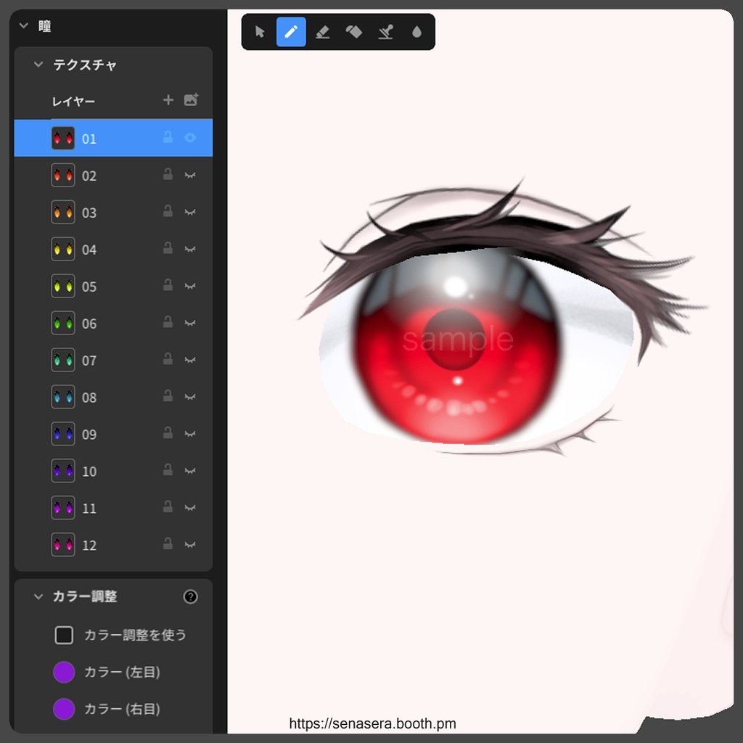The height and width of the screenshot is (743, 743).
Task: Select the Pen drawing tool
Action: (291, 32)
